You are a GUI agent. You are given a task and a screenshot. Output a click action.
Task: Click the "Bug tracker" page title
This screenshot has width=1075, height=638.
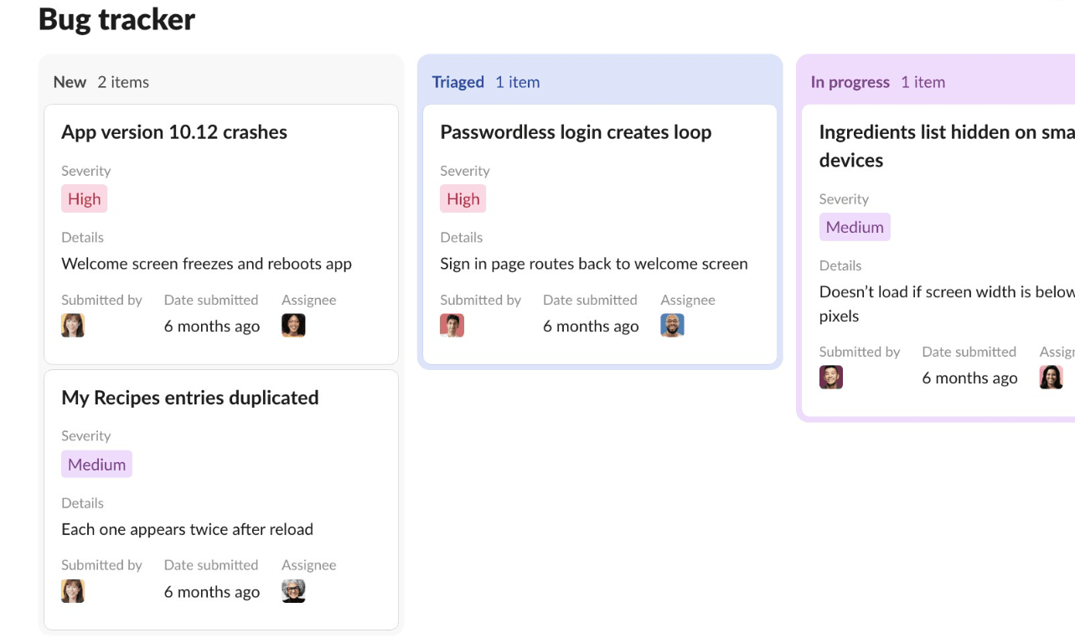tap(115, 18)
